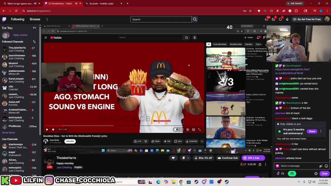Click Show More under followed channels
331x186 pixels.
point(9,133)
